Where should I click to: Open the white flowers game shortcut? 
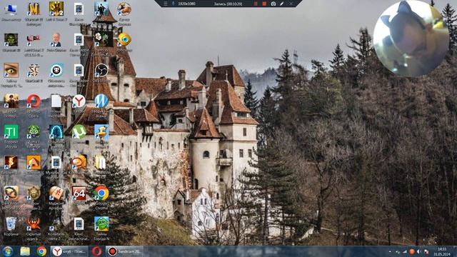[101, 40]
